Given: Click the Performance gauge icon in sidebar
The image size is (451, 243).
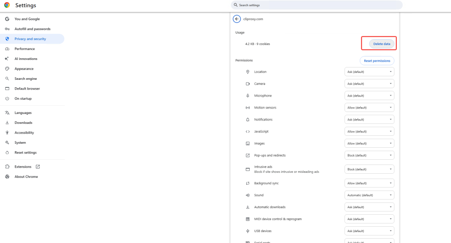Looking at the screenshot, I should (7, 49).
